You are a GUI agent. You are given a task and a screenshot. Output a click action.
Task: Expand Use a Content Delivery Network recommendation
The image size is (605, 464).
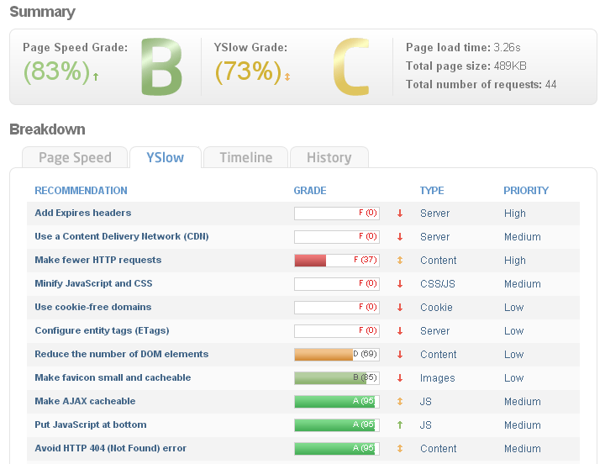tap(121, 237)
